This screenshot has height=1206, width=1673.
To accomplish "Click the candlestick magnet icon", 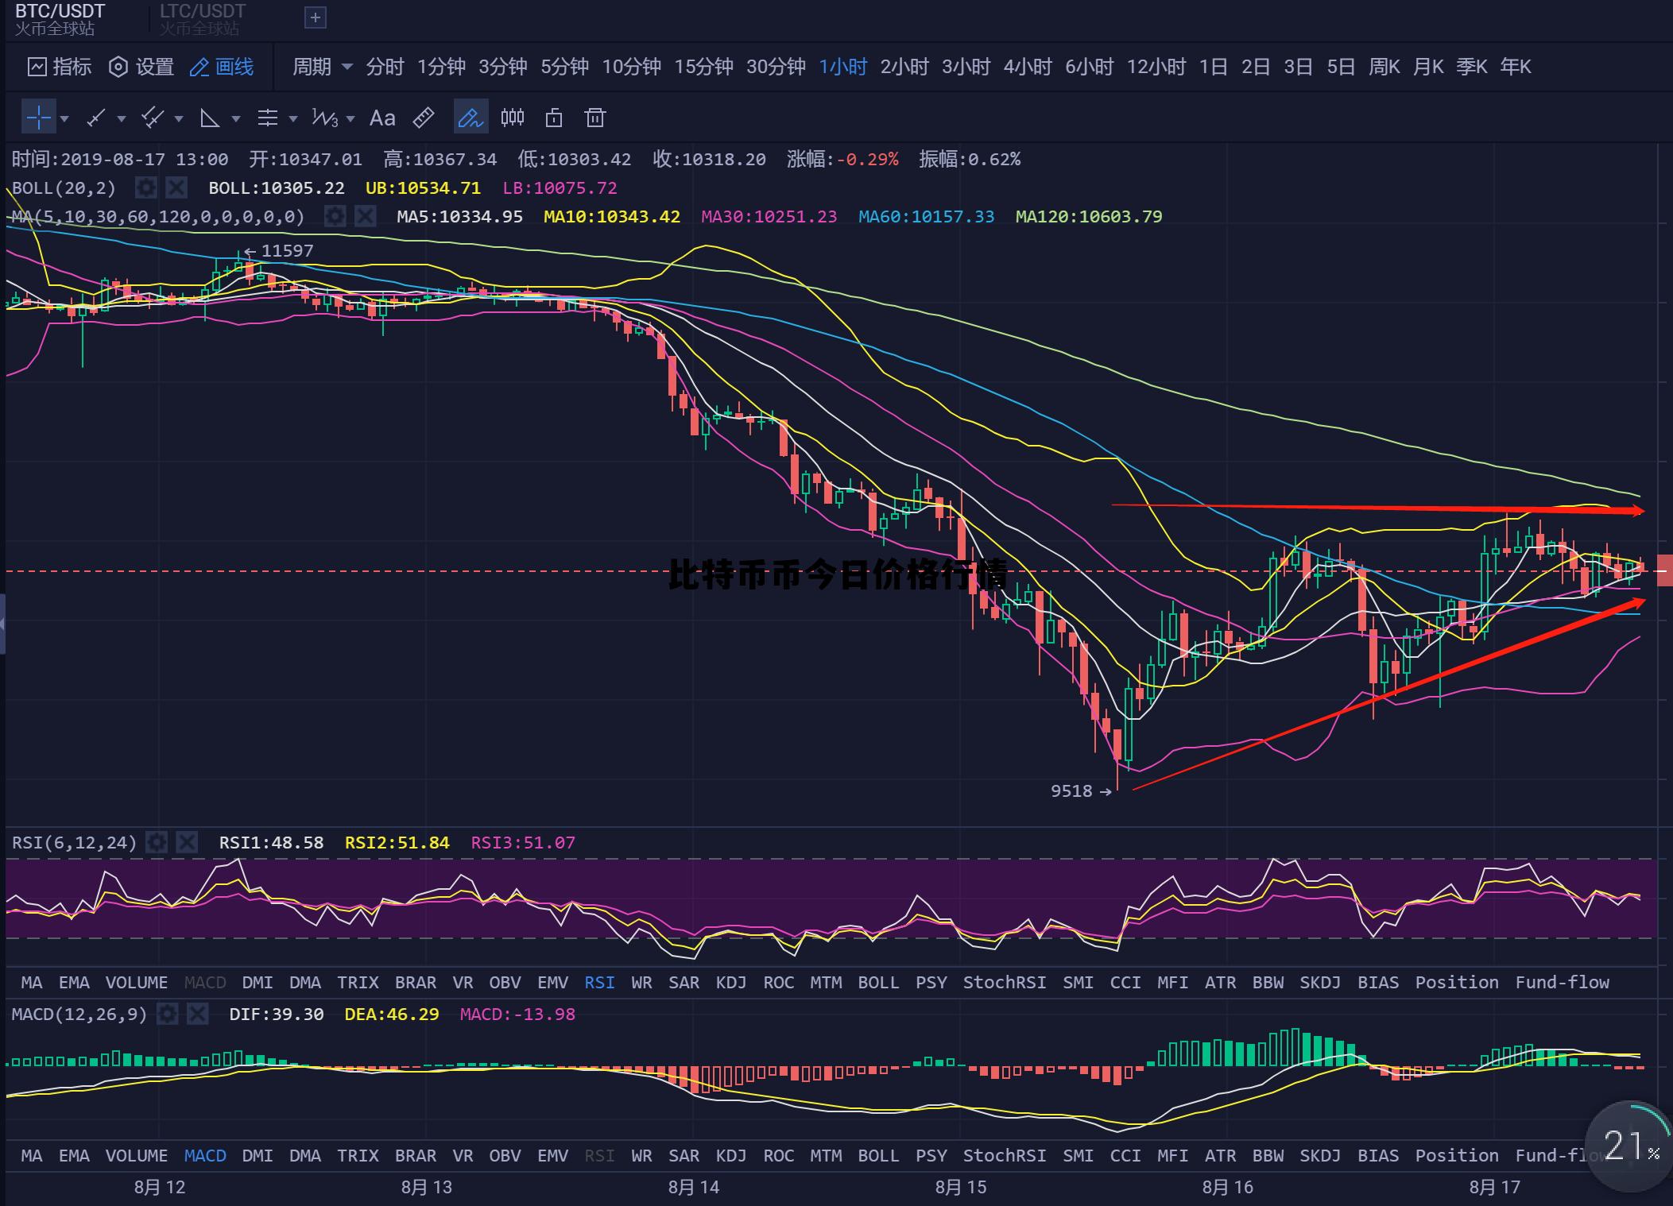I will [513, 118].
